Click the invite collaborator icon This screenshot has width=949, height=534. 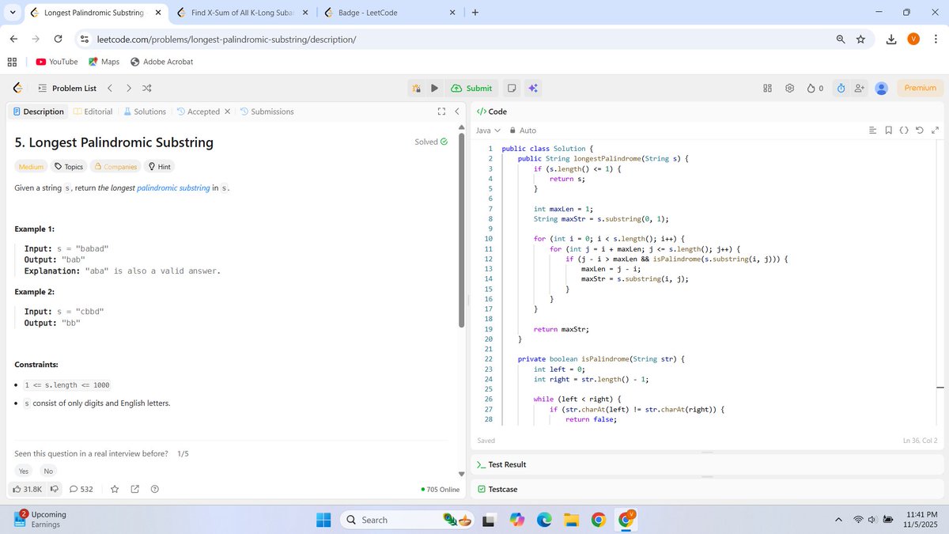860,88
